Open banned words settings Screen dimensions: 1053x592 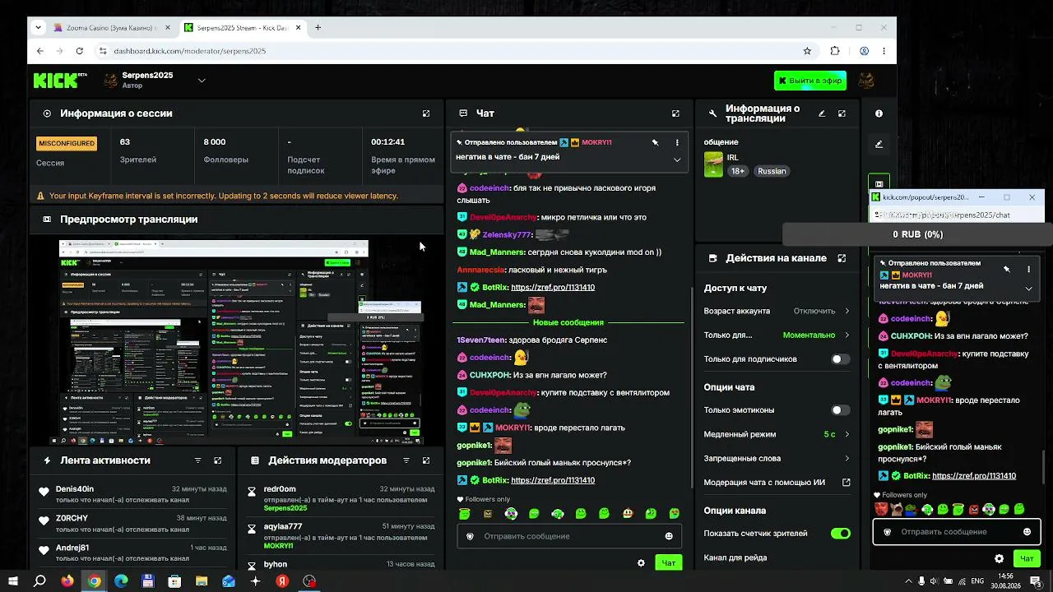coord(777,458)
